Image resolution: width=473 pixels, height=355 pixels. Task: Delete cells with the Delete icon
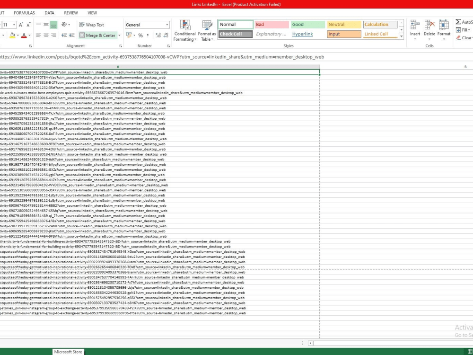coord(429,25)
